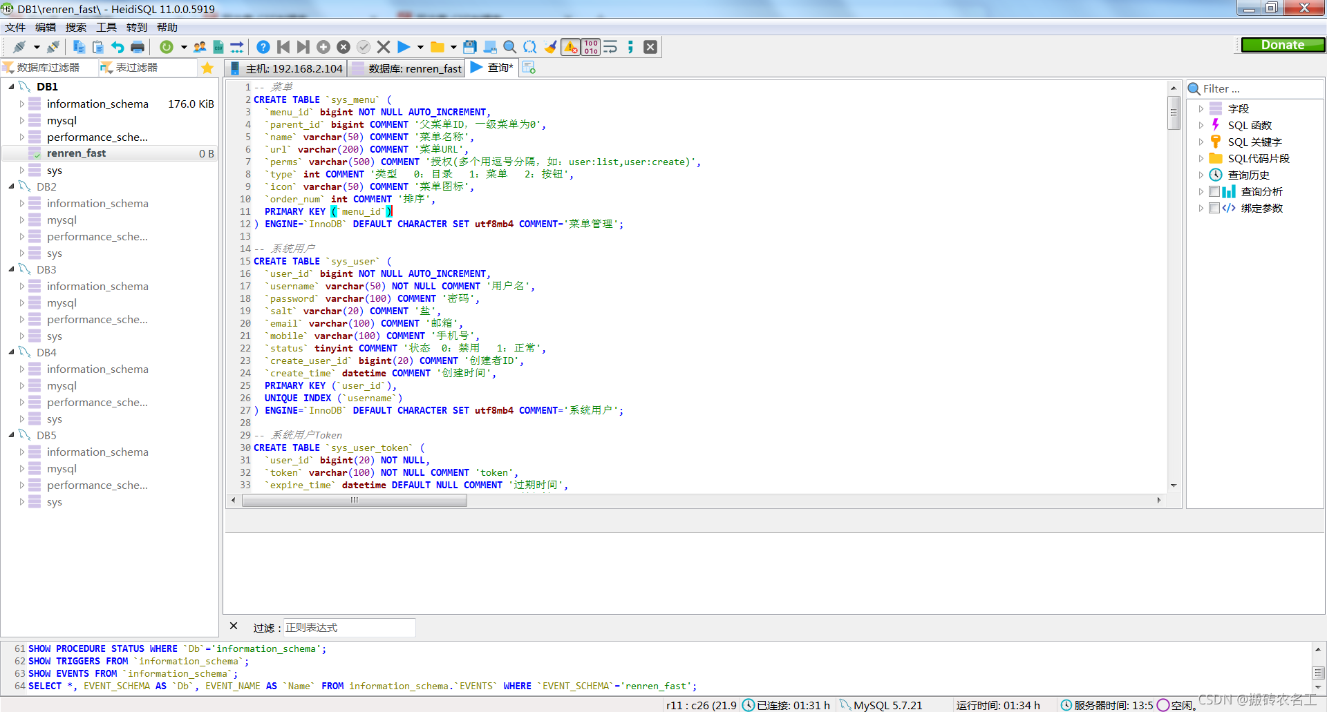Toggle stop-on-errors warning button
Image resolution: width=1327 pixels, height=712 pixels.
point(571,47)
